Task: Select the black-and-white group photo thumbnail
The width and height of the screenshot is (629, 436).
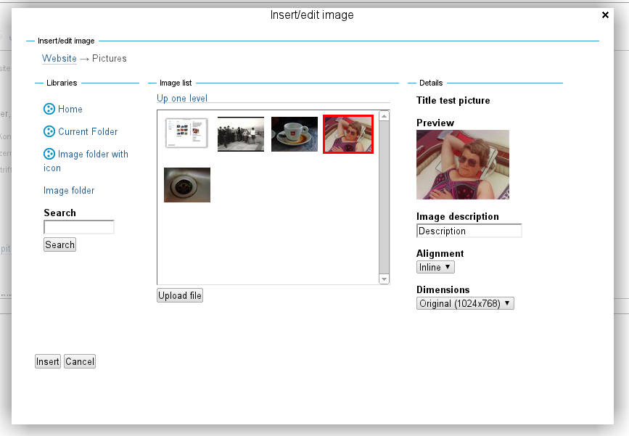Action: point(241,134)
